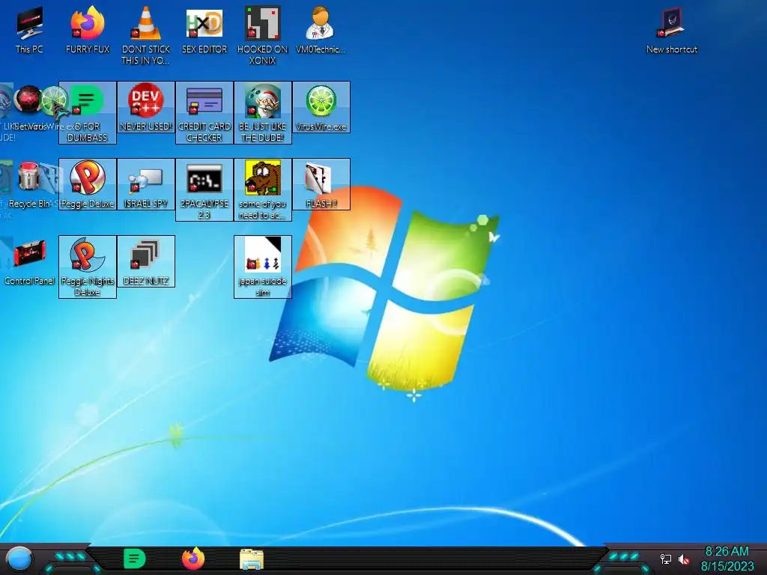767x575 pixels.
Task: Click the muted volume tray icon
Action: coord(683,559)
